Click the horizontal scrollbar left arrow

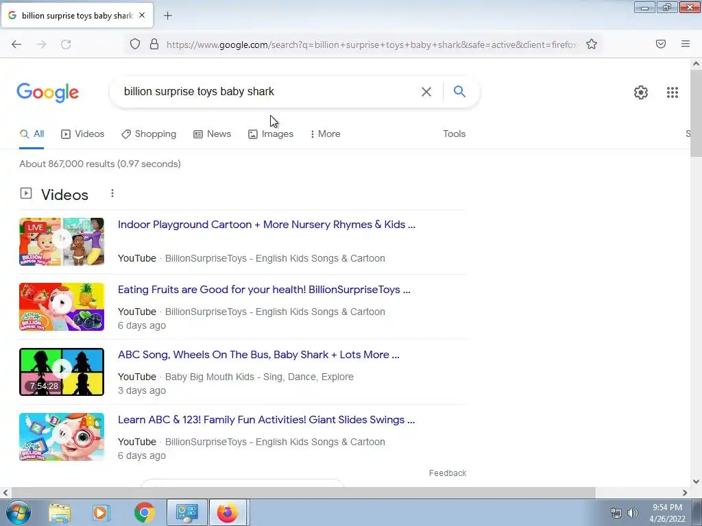click(5, 492)
